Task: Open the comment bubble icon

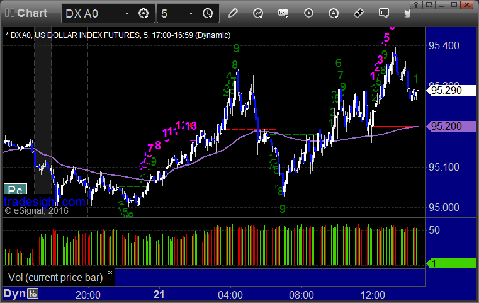Action: click(384, 13)
